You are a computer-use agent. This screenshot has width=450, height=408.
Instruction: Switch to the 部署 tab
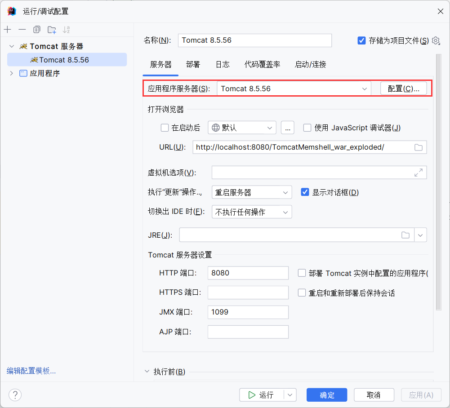[x=193, y=65]
